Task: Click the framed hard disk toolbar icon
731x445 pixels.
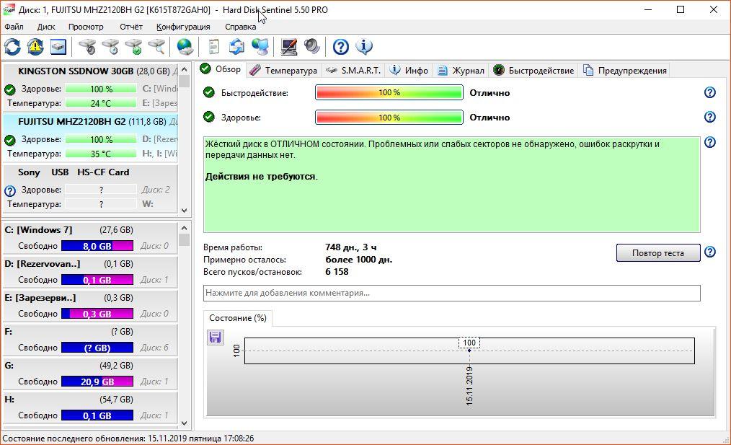Action: [58, 47]
